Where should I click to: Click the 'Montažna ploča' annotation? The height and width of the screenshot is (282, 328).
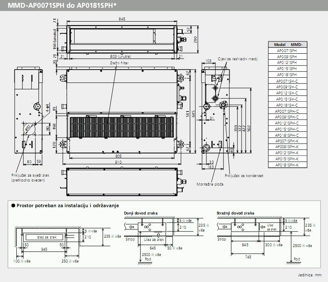(210, 184)
